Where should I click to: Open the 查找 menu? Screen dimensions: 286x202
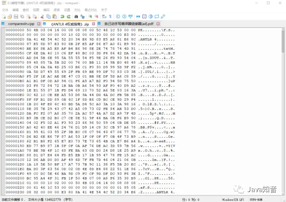pyautogui.click(x=26, y=10)
